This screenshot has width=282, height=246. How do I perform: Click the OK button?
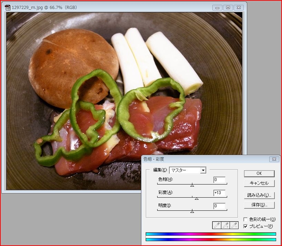259,173
